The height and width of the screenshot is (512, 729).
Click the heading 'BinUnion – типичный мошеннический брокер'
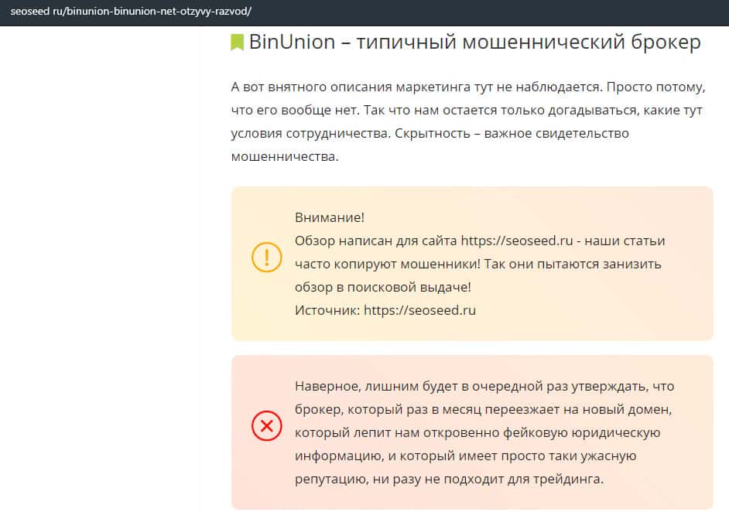(x=474, y=42)
